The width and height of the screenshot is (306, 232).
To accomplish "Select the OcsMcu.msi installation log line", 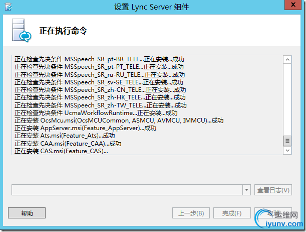I will tap(119, 121).
